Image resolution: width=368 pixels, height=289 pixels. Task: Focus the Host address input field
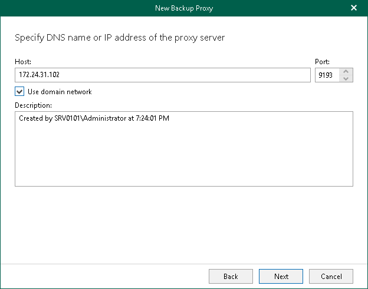click(x=163, y=75)
